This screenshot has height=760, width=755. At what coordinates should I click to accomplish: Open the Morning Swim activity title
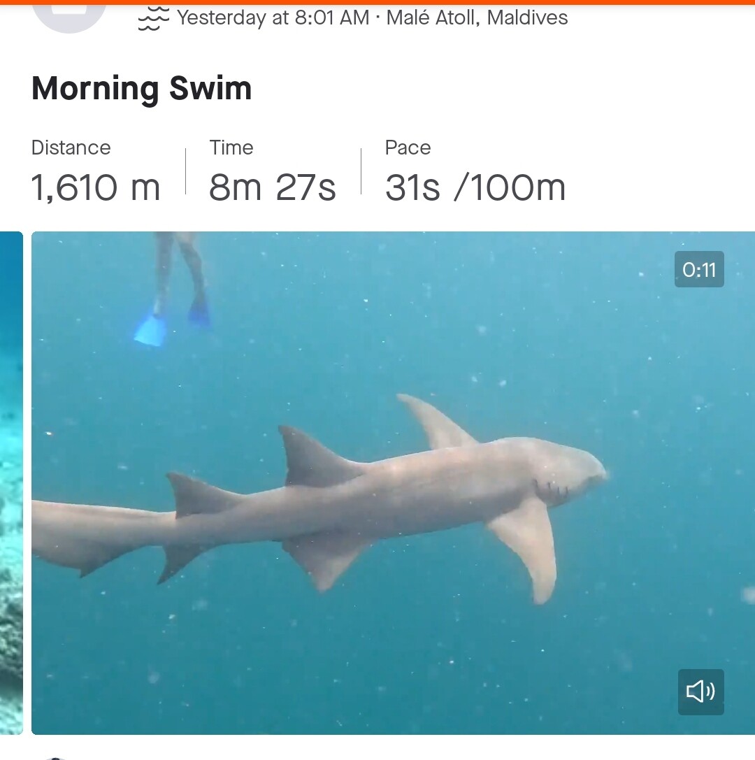coord(141,89)
